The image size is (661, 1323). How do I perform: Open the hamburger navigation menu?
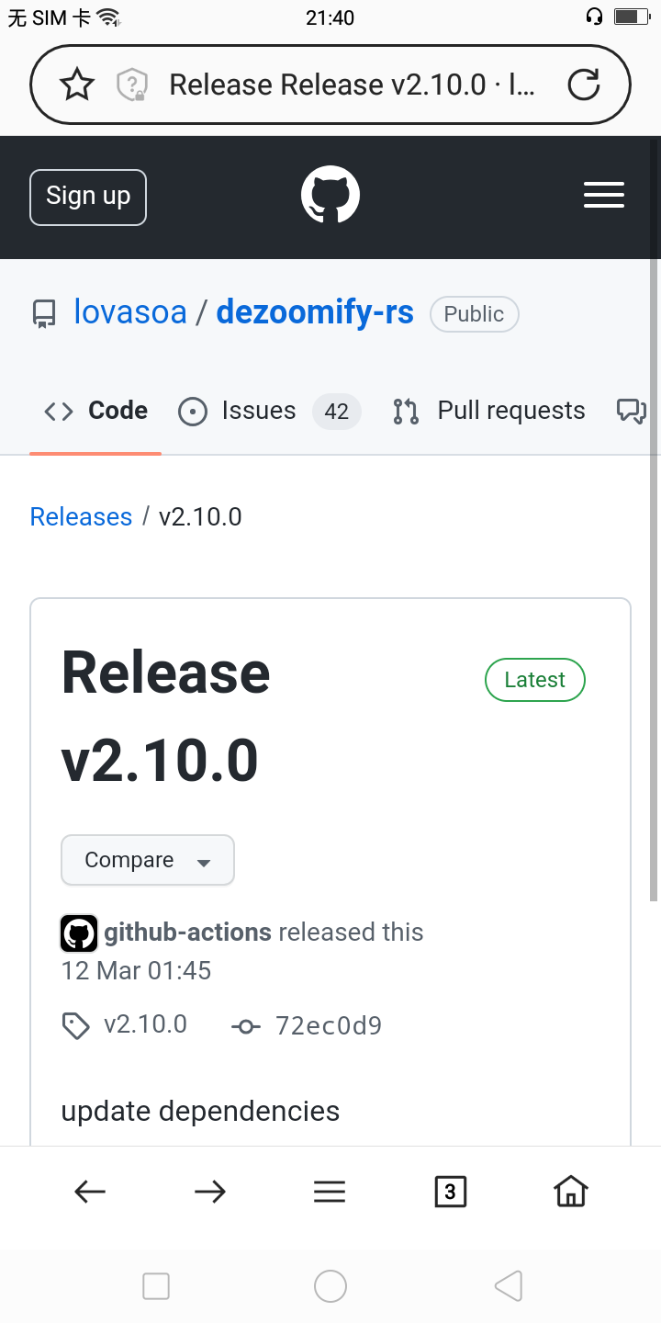tap(603, 195)
